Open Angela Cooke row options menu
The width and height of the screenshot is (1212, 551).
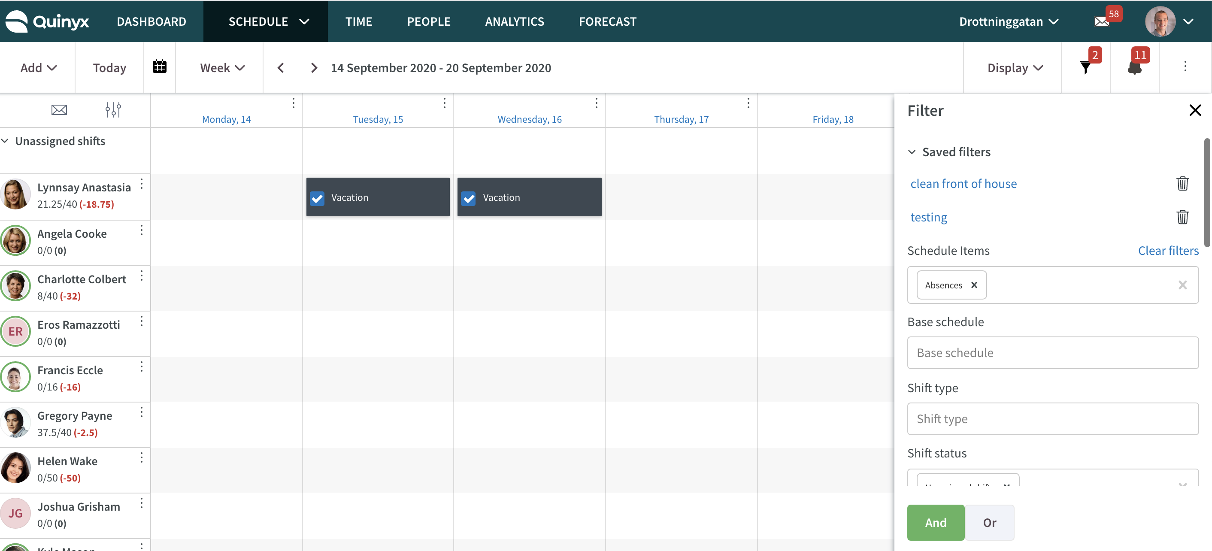pos(141,230)
